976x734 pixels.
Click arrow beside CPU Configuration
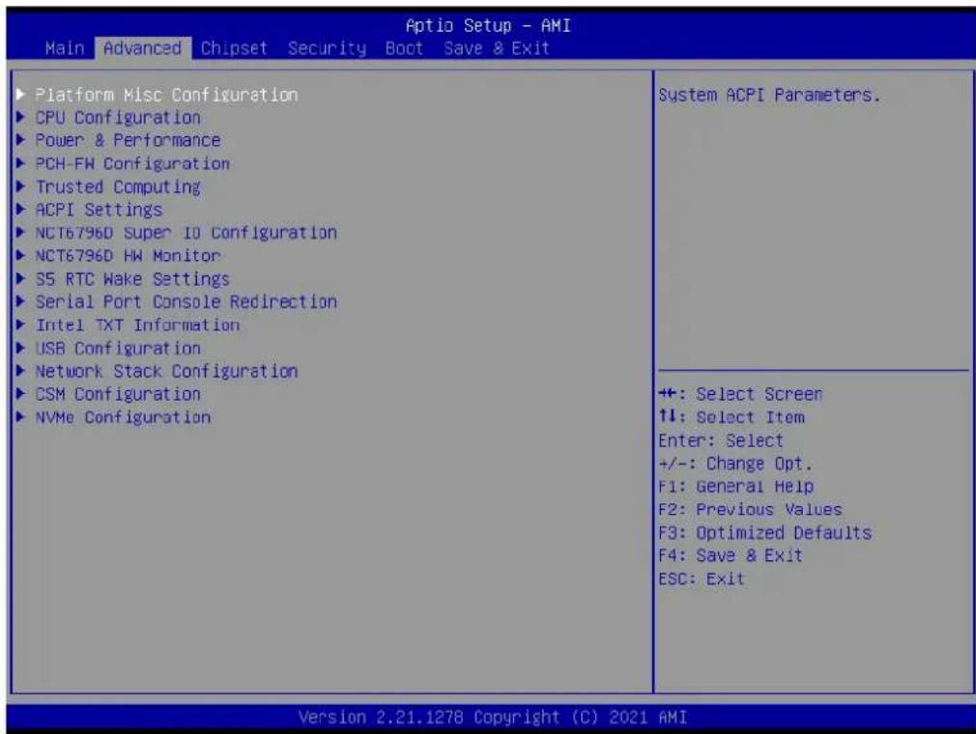[x=20, y=117]
